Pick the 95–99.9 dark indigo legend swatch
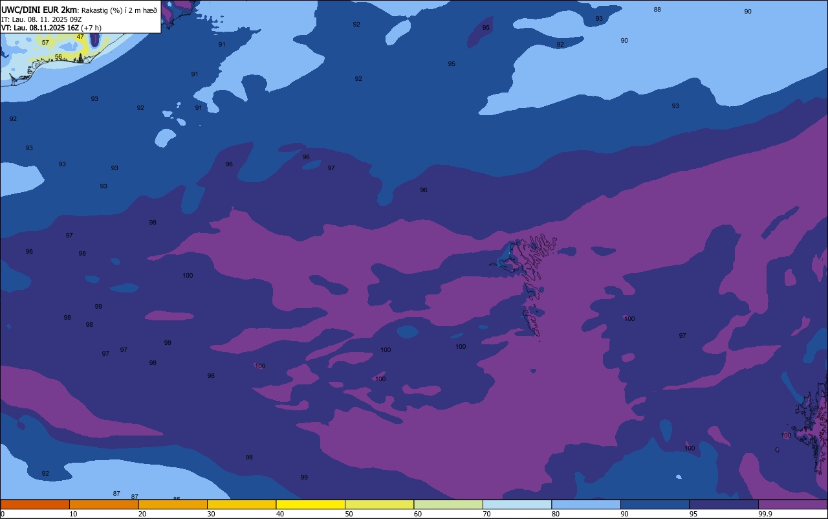This screenshot has height=519, width=828. tap(724, 504)
